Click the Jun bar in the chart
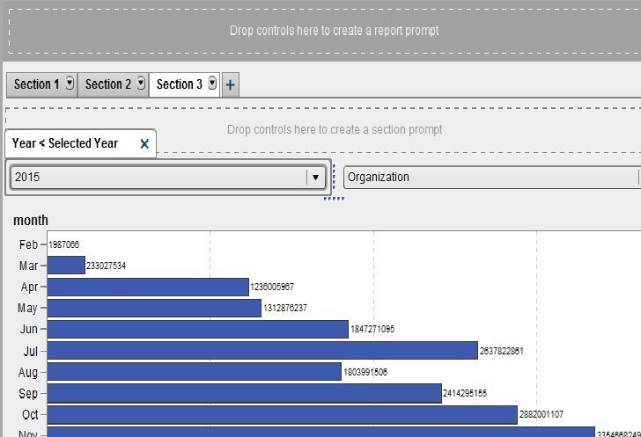The width and height of the screenshot is (641, 437). (197, 329)
